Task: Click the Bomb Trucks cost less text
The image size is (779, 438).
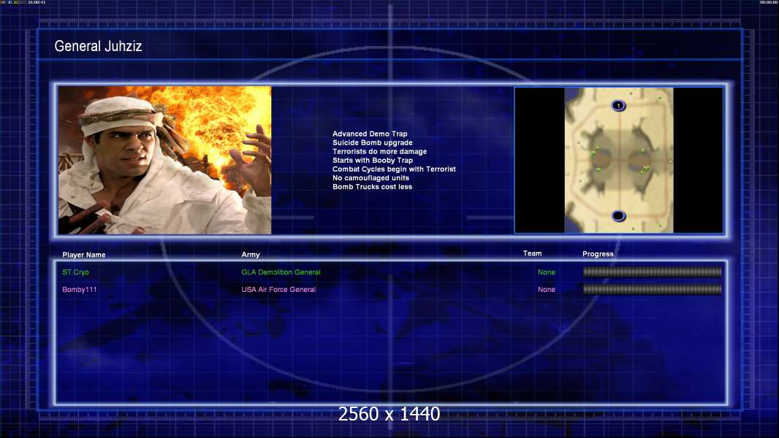Action: pos(372,187)
